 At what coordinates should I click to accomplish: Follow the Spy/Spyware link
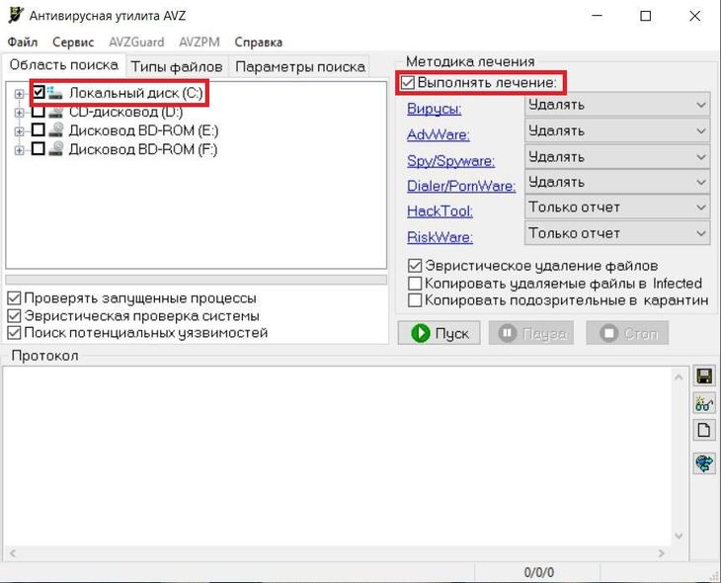pos(450,161)
